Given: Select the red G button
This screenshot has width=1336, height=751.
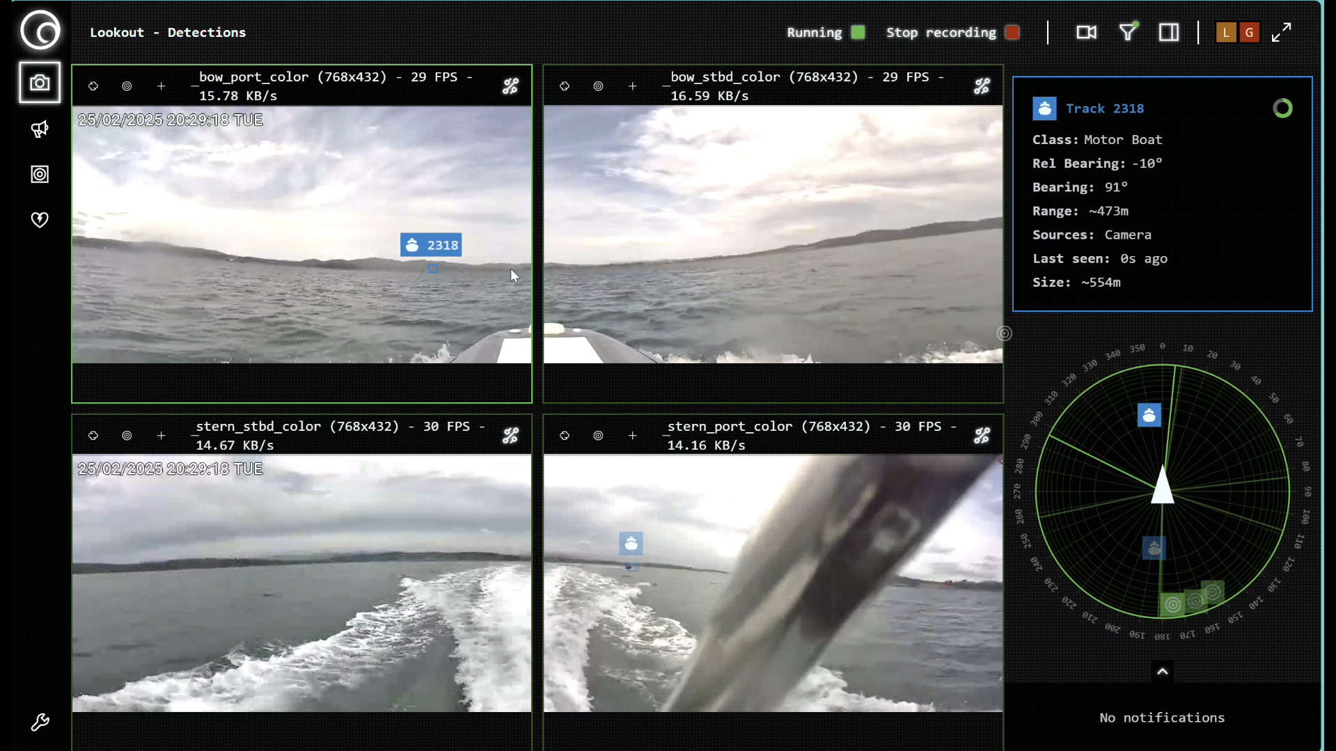Looking at the screenshot, I should pyautogui.click(x=1250, y=33).
